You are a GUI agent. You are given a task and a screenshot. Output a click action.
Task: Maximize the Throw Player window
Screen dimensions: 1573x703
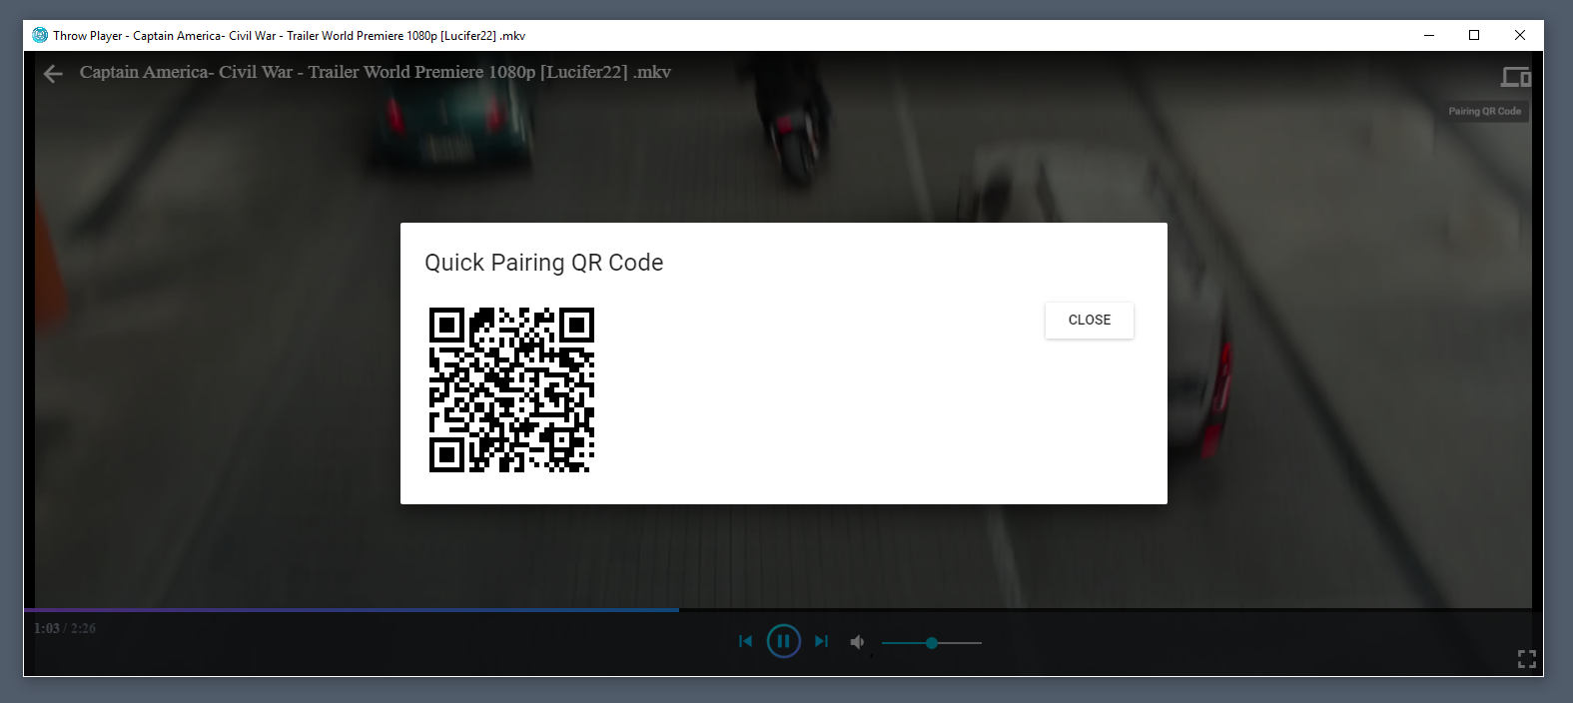(x=1474, y=35)
